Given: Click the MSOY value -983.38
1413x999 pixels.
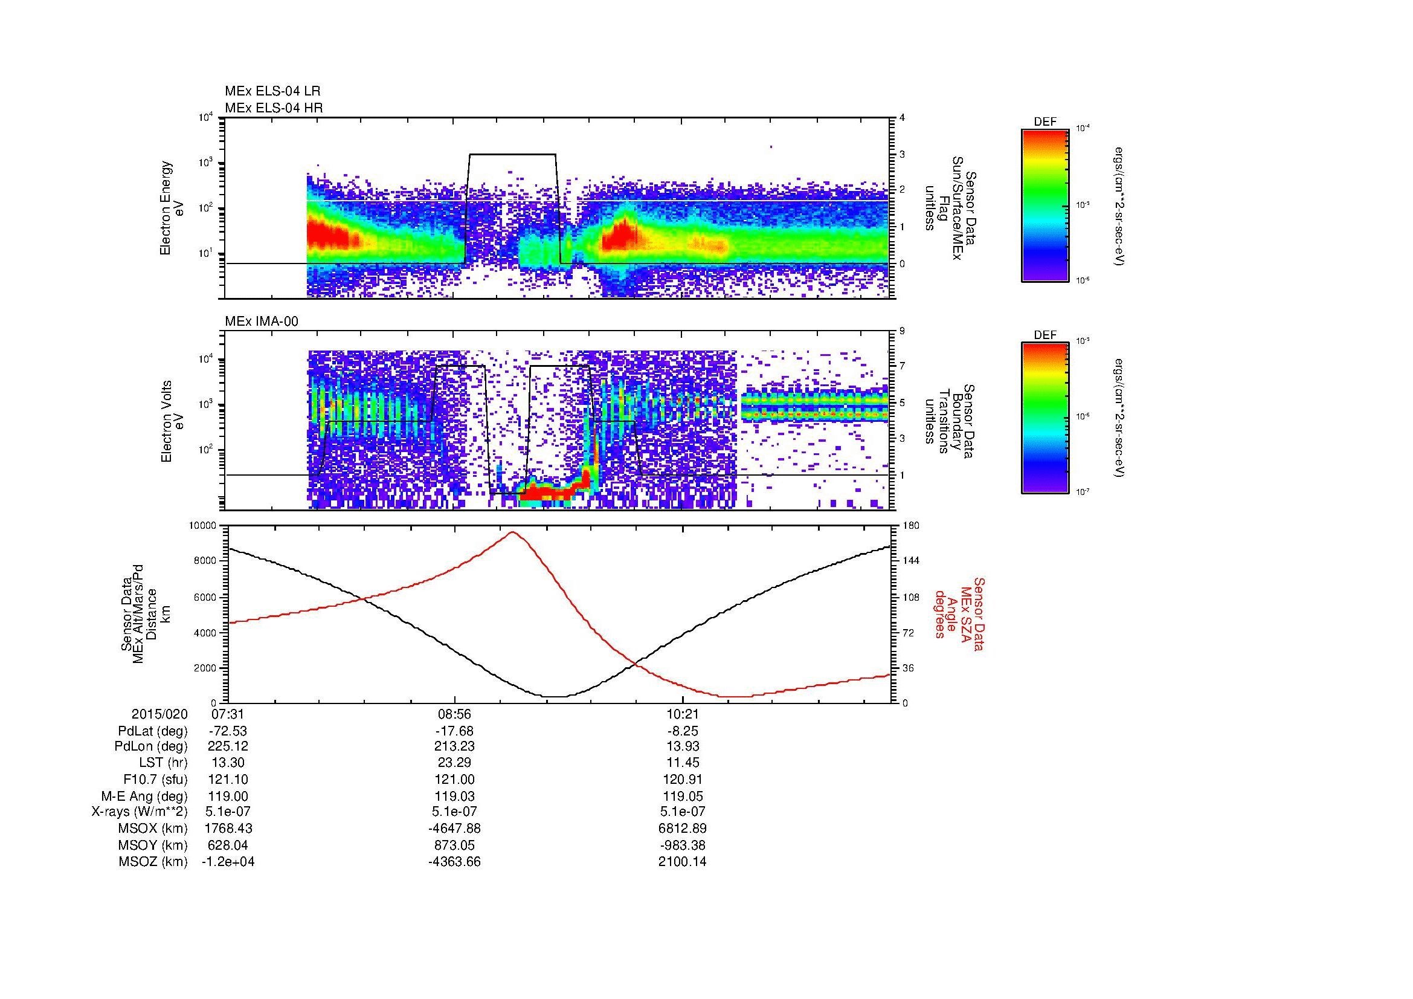Looking at the screenshot, I should pyautogui.click(x=683, y=845).
